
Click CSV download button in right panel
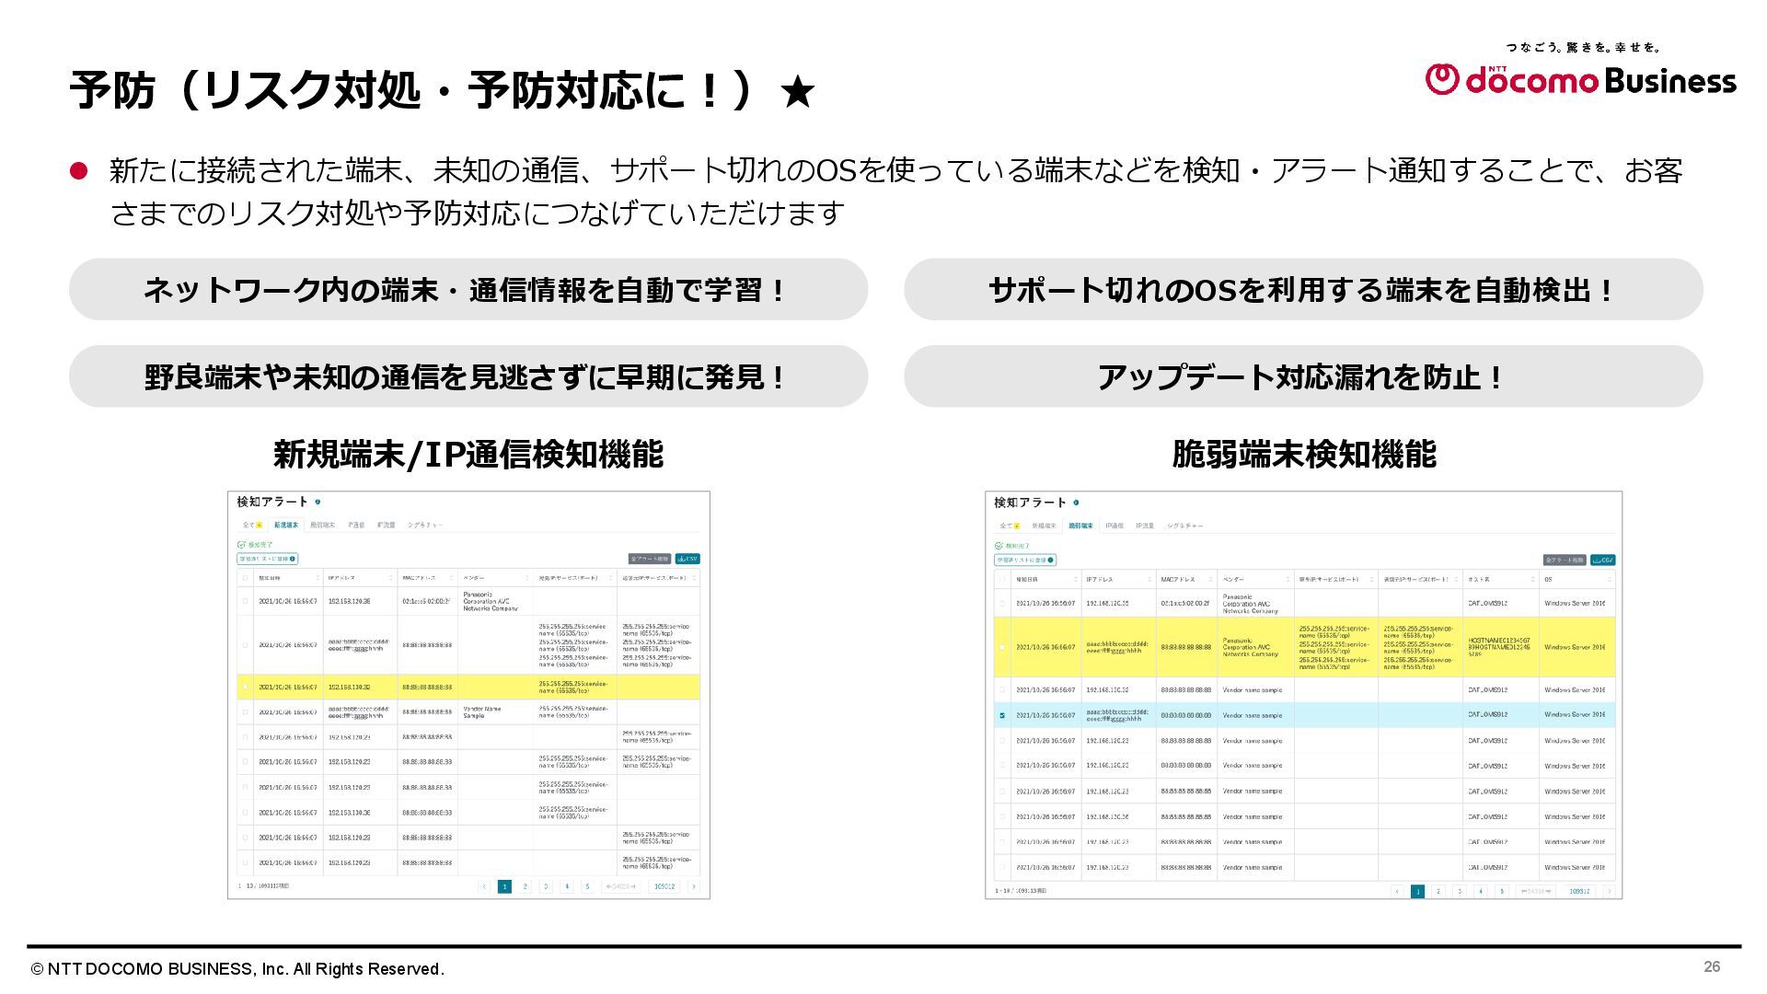pos(1602,560)
